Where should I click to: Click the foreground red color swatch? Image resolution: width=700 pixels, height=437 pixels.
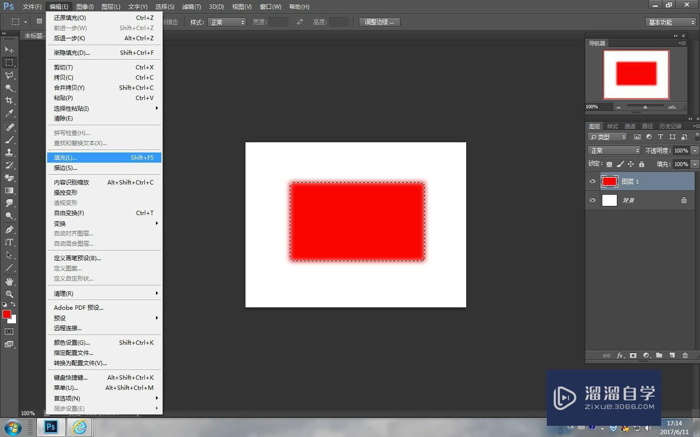tap(6, 314)
